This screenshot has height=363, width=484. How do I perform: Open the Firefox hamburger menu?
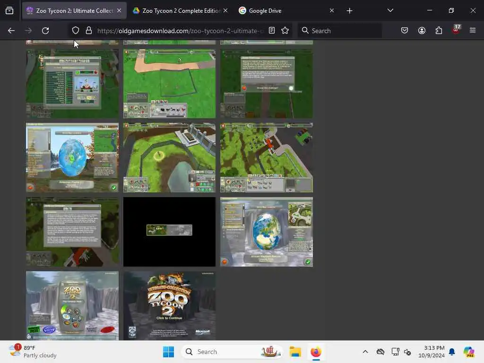473,31
